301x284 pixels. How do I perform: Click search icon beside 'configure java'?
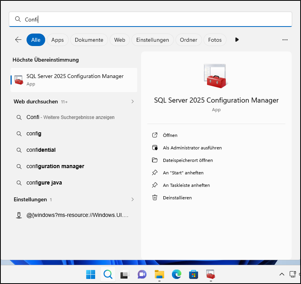click(19, 183)
